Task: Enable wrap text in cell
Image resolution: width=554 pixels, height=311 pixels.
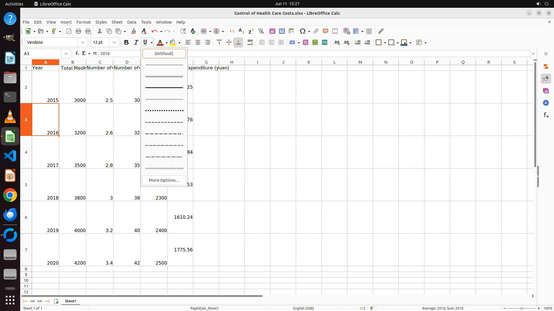Action: tap(250, 43)
